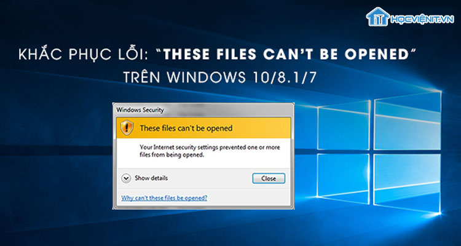Click the 'Show details' label
Screen dimensions: 461x246
tap(151, 178)
